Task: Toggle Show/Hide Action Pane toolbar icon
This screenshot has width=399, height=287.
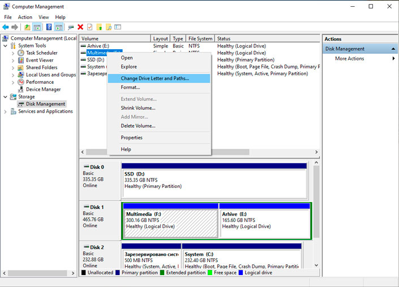Action: [x=59, y=27]
